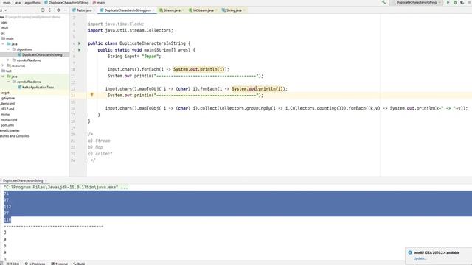Collapse the src java folder

coord(3,44)
